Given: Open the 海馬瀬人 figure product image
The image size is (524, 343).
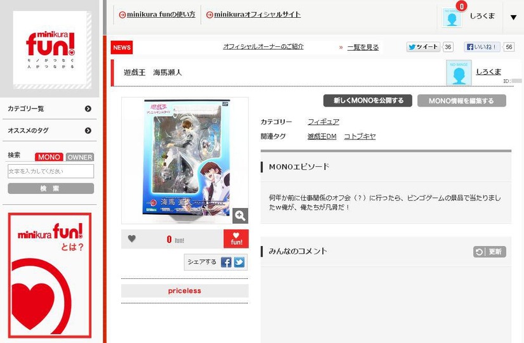Looking at the screenshot, I should [x=185, y=160].
